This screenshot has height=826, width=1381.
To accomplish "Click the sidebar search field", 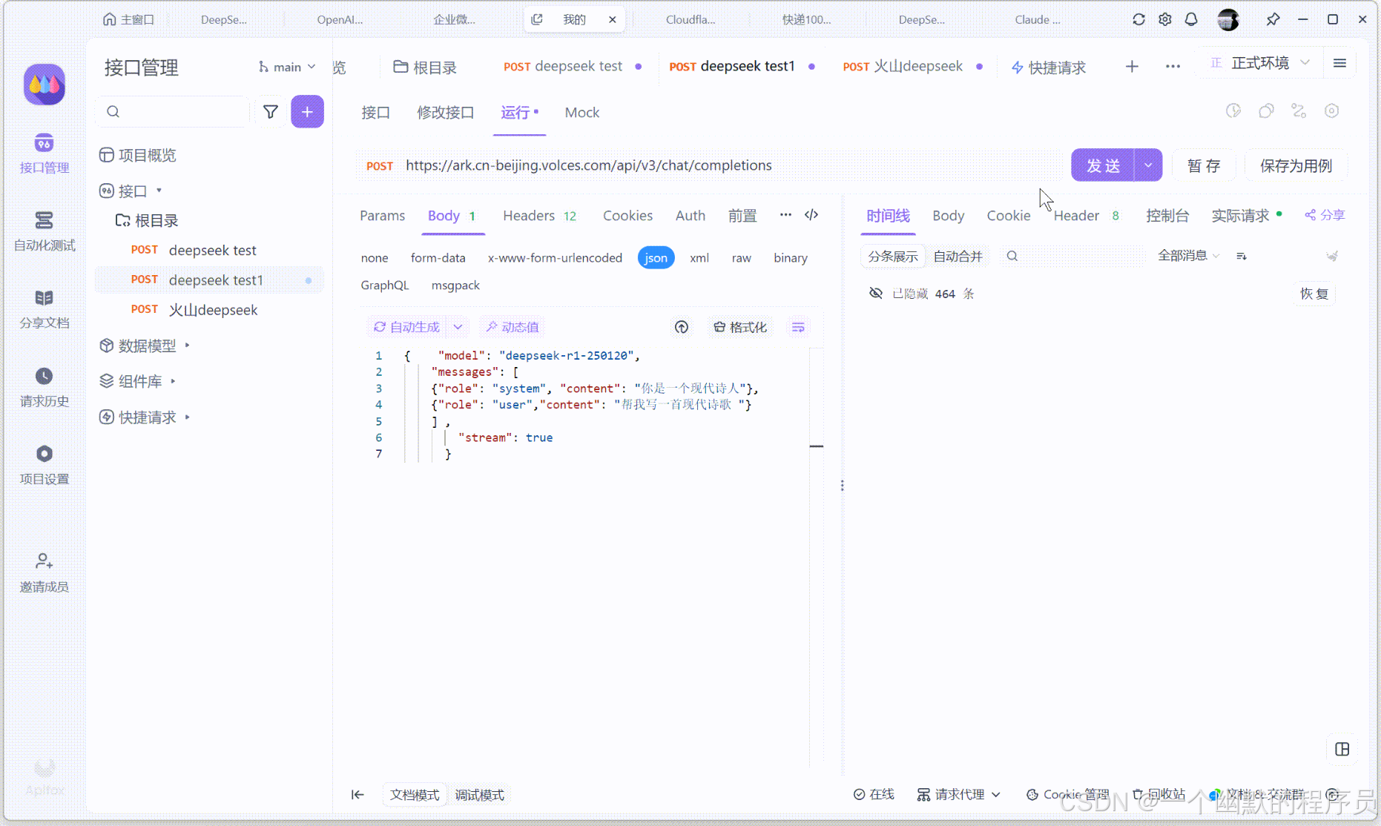I will 174,112.
